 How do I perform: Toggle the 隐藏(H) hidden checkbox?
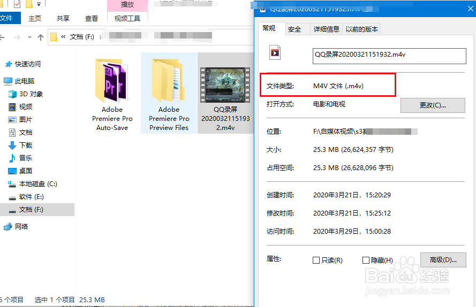366,260
